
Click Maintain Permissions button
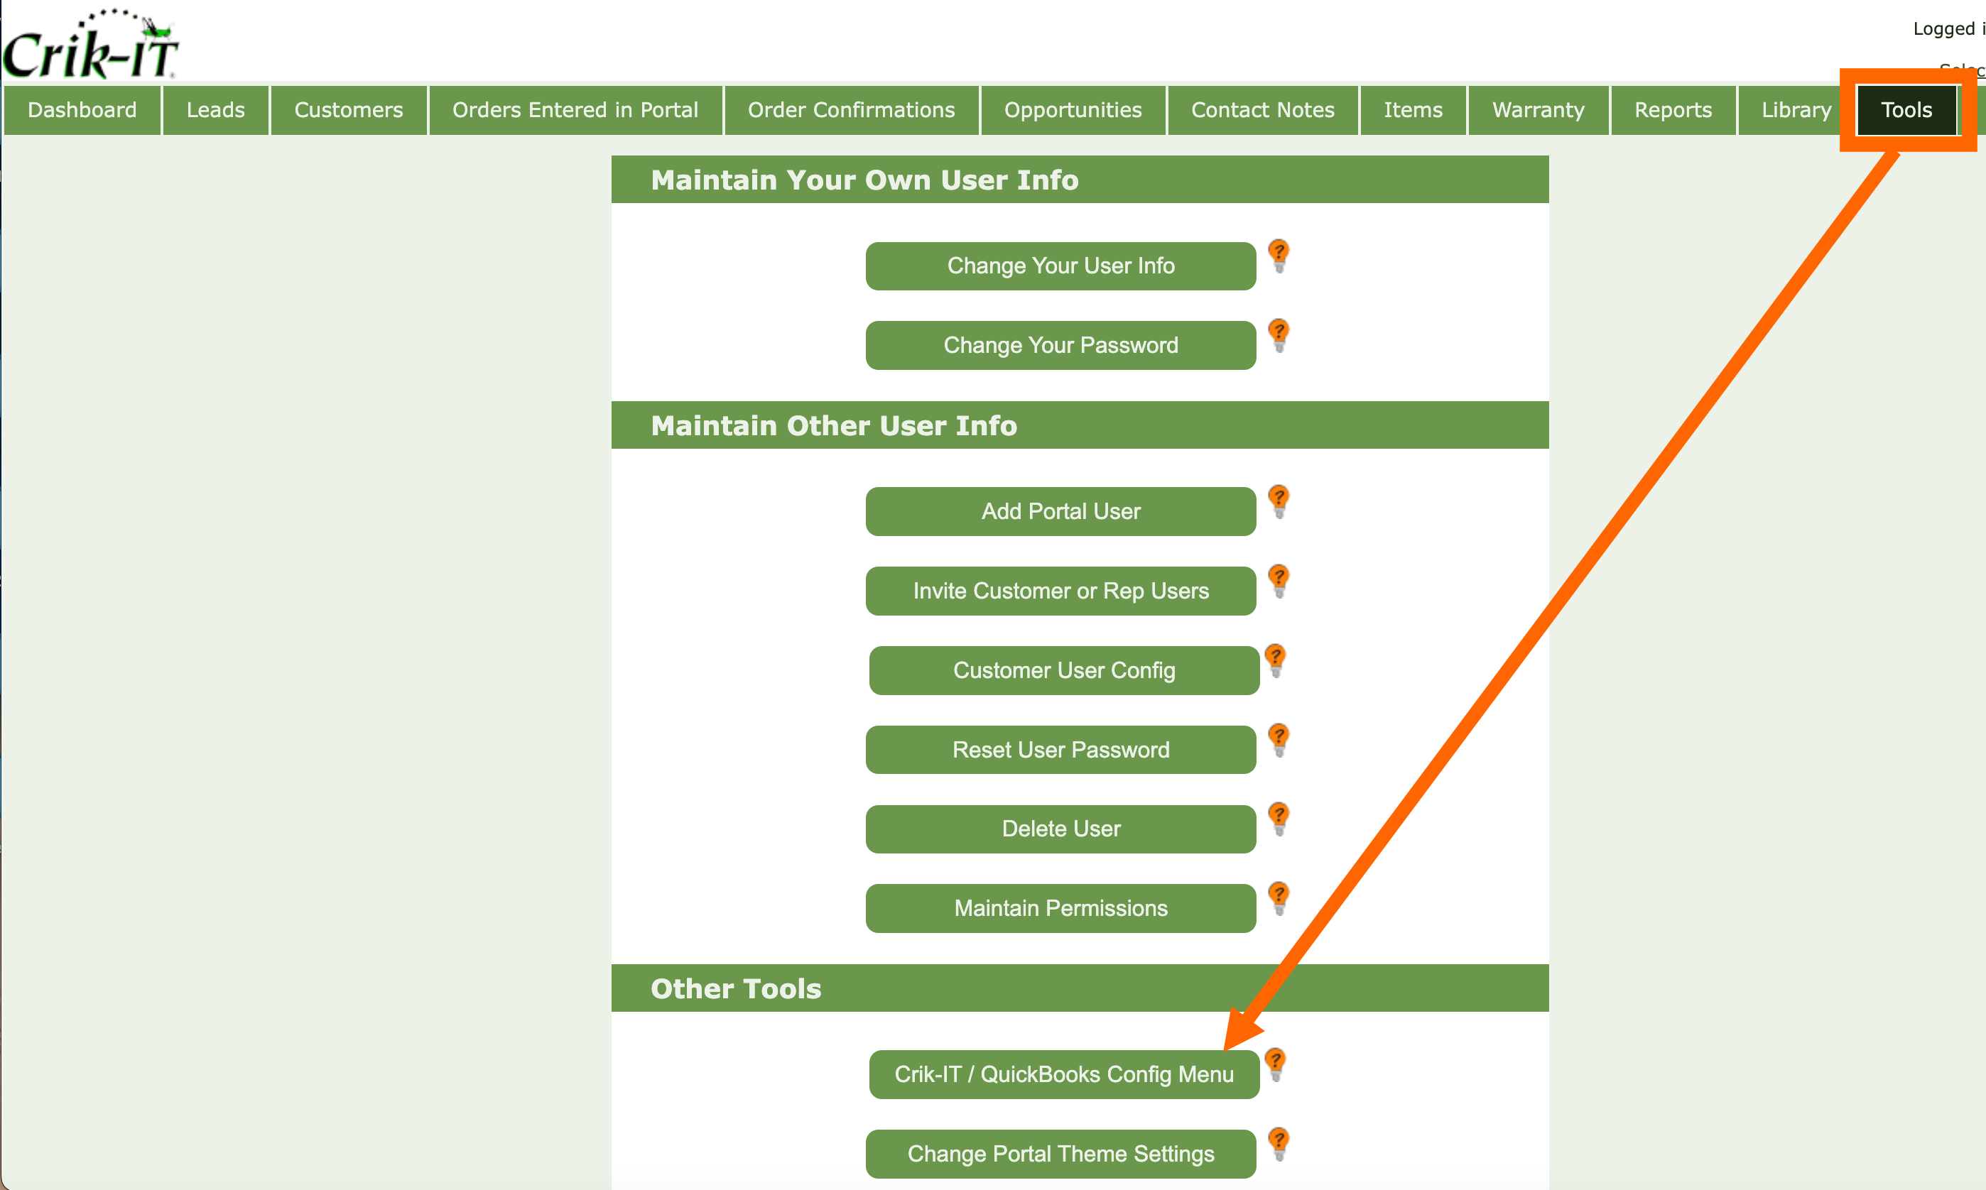tap(1060, 907)
